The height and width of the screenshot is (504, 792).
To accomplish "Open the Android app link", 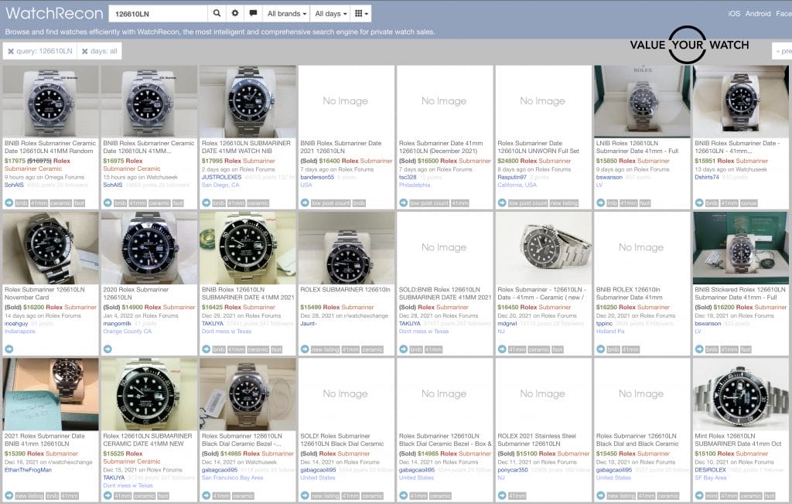I will (758, 14).
